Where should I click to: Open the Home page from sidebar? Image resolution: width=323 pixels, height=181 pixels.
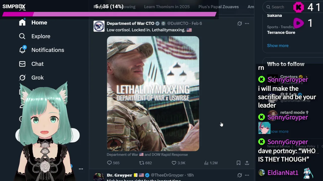point(33,23)
